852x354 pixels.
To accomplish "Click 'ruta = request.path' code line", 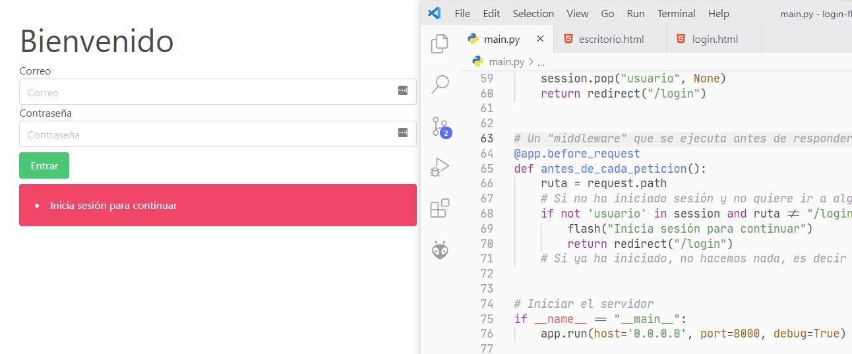I will tap(603, 183).
